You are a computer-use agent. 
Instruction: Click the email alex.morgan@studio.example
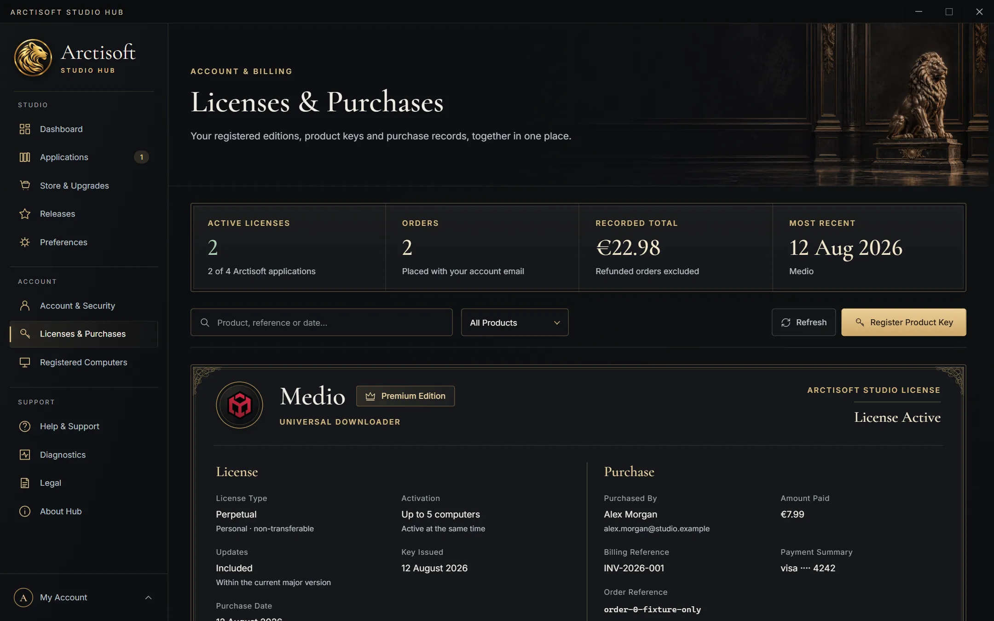pos(657,529)
